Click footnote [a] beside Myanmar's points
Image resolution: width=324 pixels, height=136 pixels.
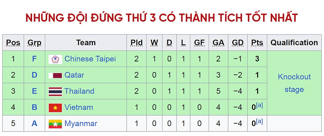[260, 121]
